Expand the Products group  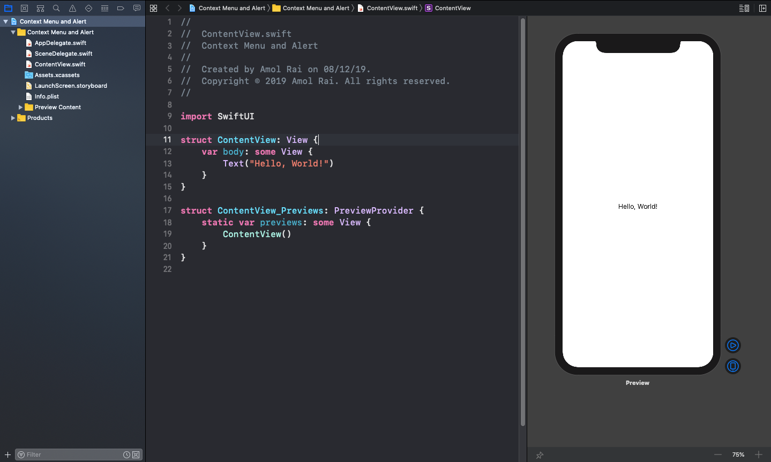[x=13, y=118]
